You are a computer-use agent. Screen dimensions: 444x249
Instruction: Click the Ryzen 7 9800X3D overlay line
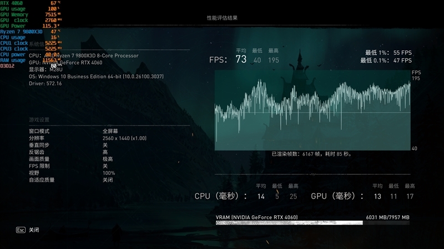pos(31,32)
